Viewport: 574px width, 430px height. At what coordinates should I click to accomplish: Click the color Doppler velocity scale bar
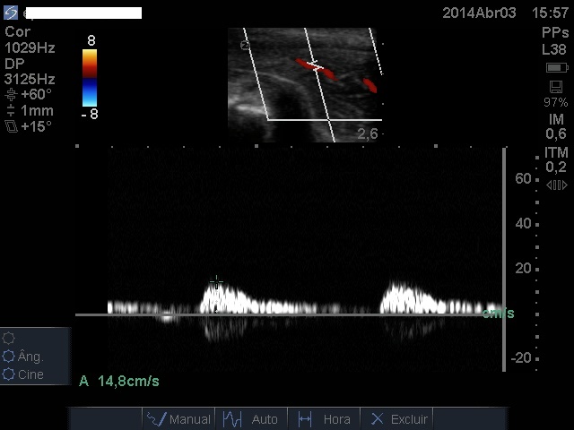[91, 76]
